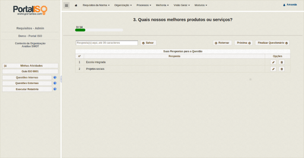Open help for Executar Relatório

coord(55,89)
